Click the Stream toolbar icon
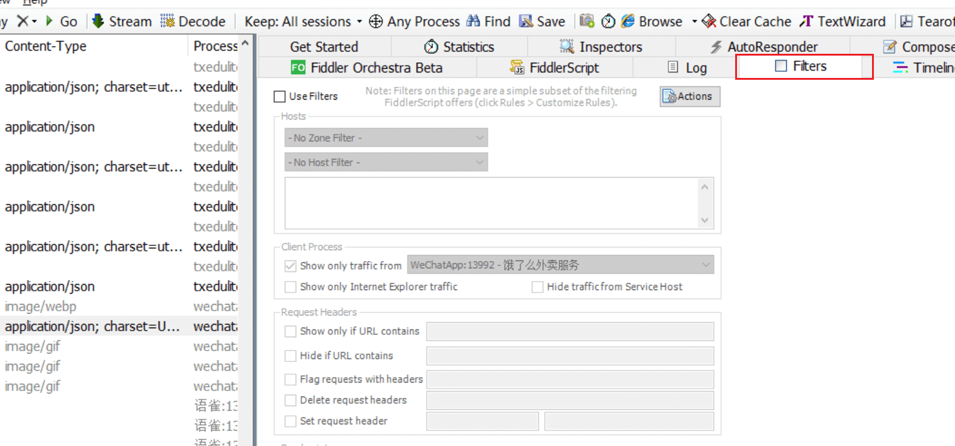This screenshot has width=955, height=446. pos(98,21)
